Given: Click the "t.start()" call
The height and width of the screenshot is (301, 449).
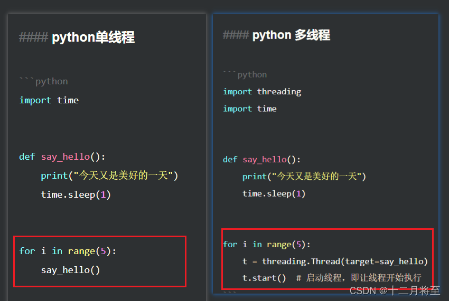Looking at the screenshot, I should coord(264,278).
